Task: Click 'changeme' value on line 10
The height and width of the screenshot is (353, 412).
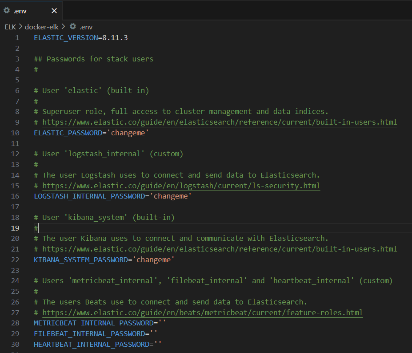Action: pyautogui.click(x=128, y=133)
